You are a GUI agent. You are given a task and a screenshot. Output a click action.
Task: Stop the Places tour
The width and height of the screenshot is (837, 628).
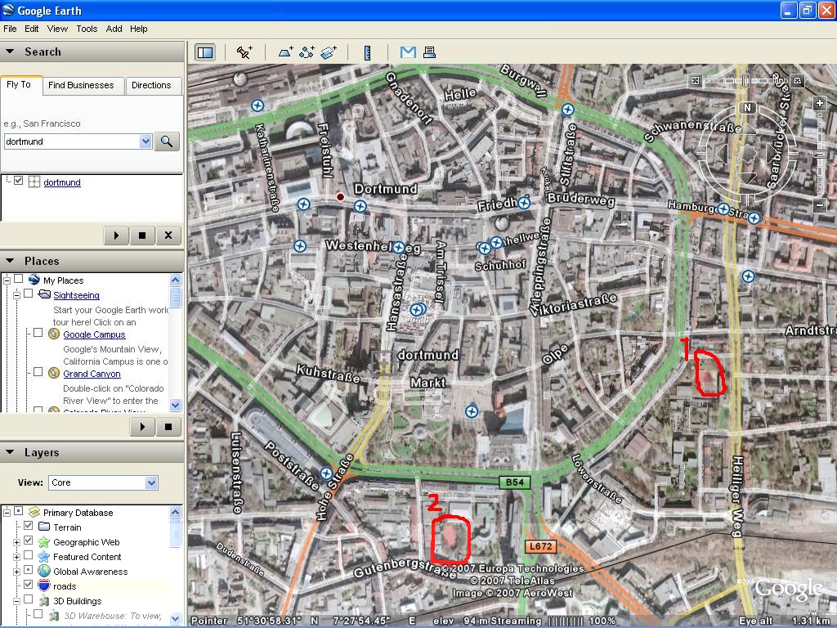(168, 427)
